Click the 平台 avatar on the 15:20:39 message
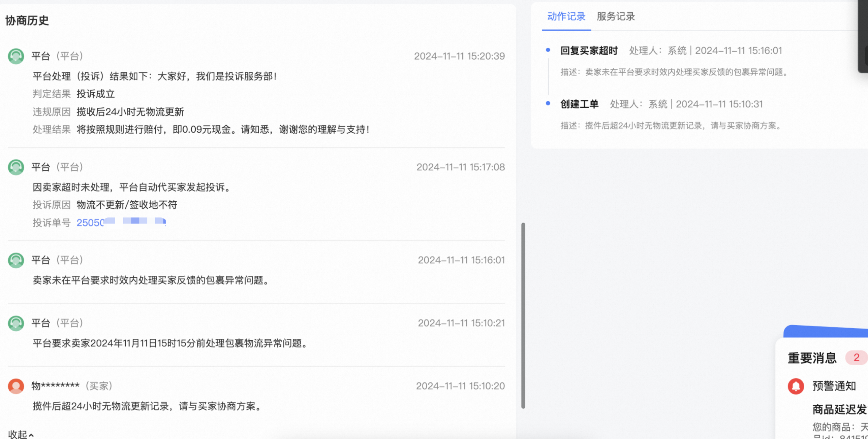 [15, 56]
